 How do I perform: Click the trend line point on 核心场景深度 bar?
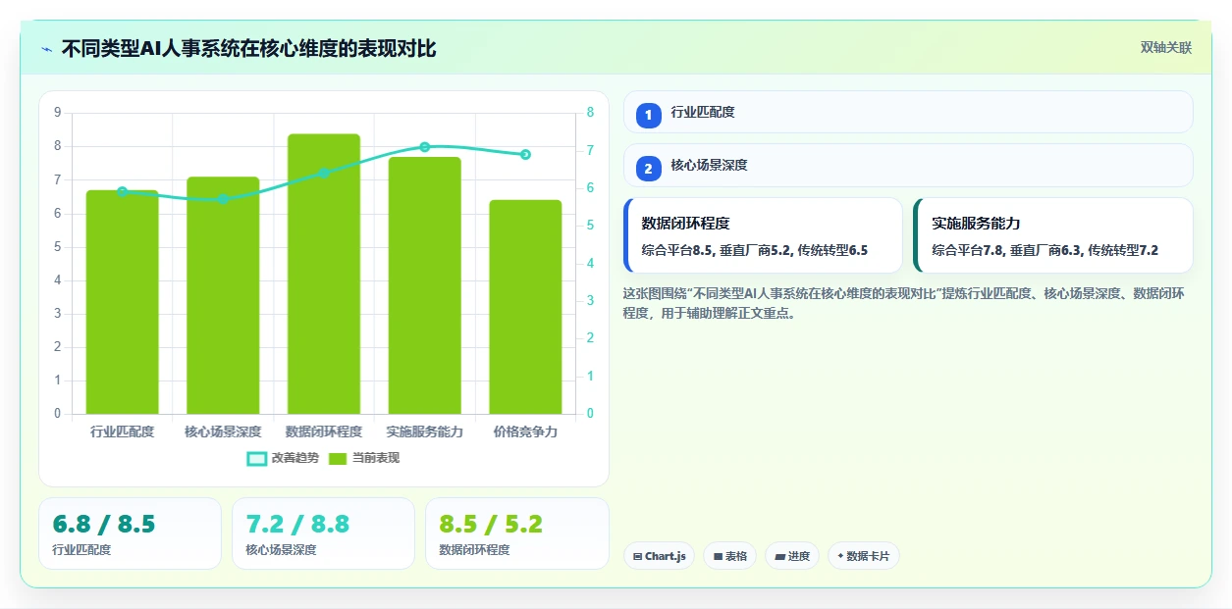pyautogui.click(x=223, y=199)
